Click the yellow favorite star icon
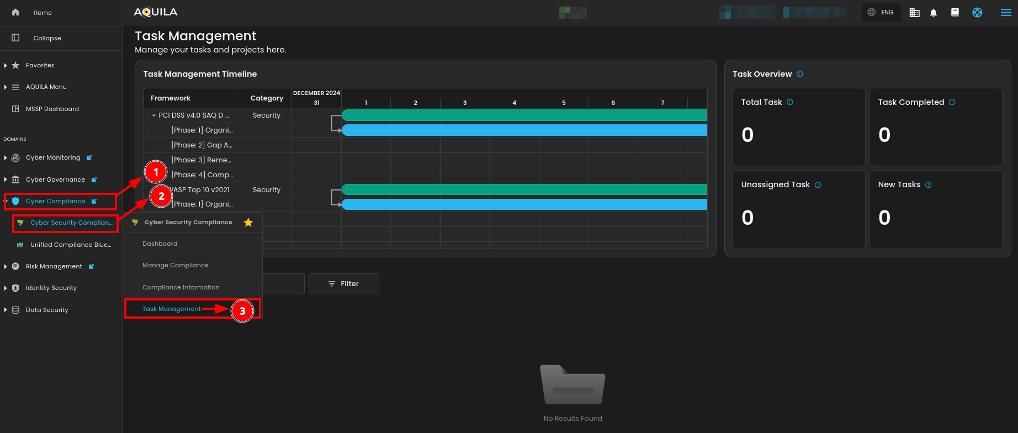The height and width of the screenshot is (433, 1018). [x=248, y=223]
